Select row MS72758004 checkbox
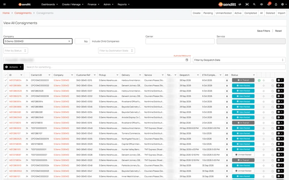The image size is (289, 180). coord(6,80)
